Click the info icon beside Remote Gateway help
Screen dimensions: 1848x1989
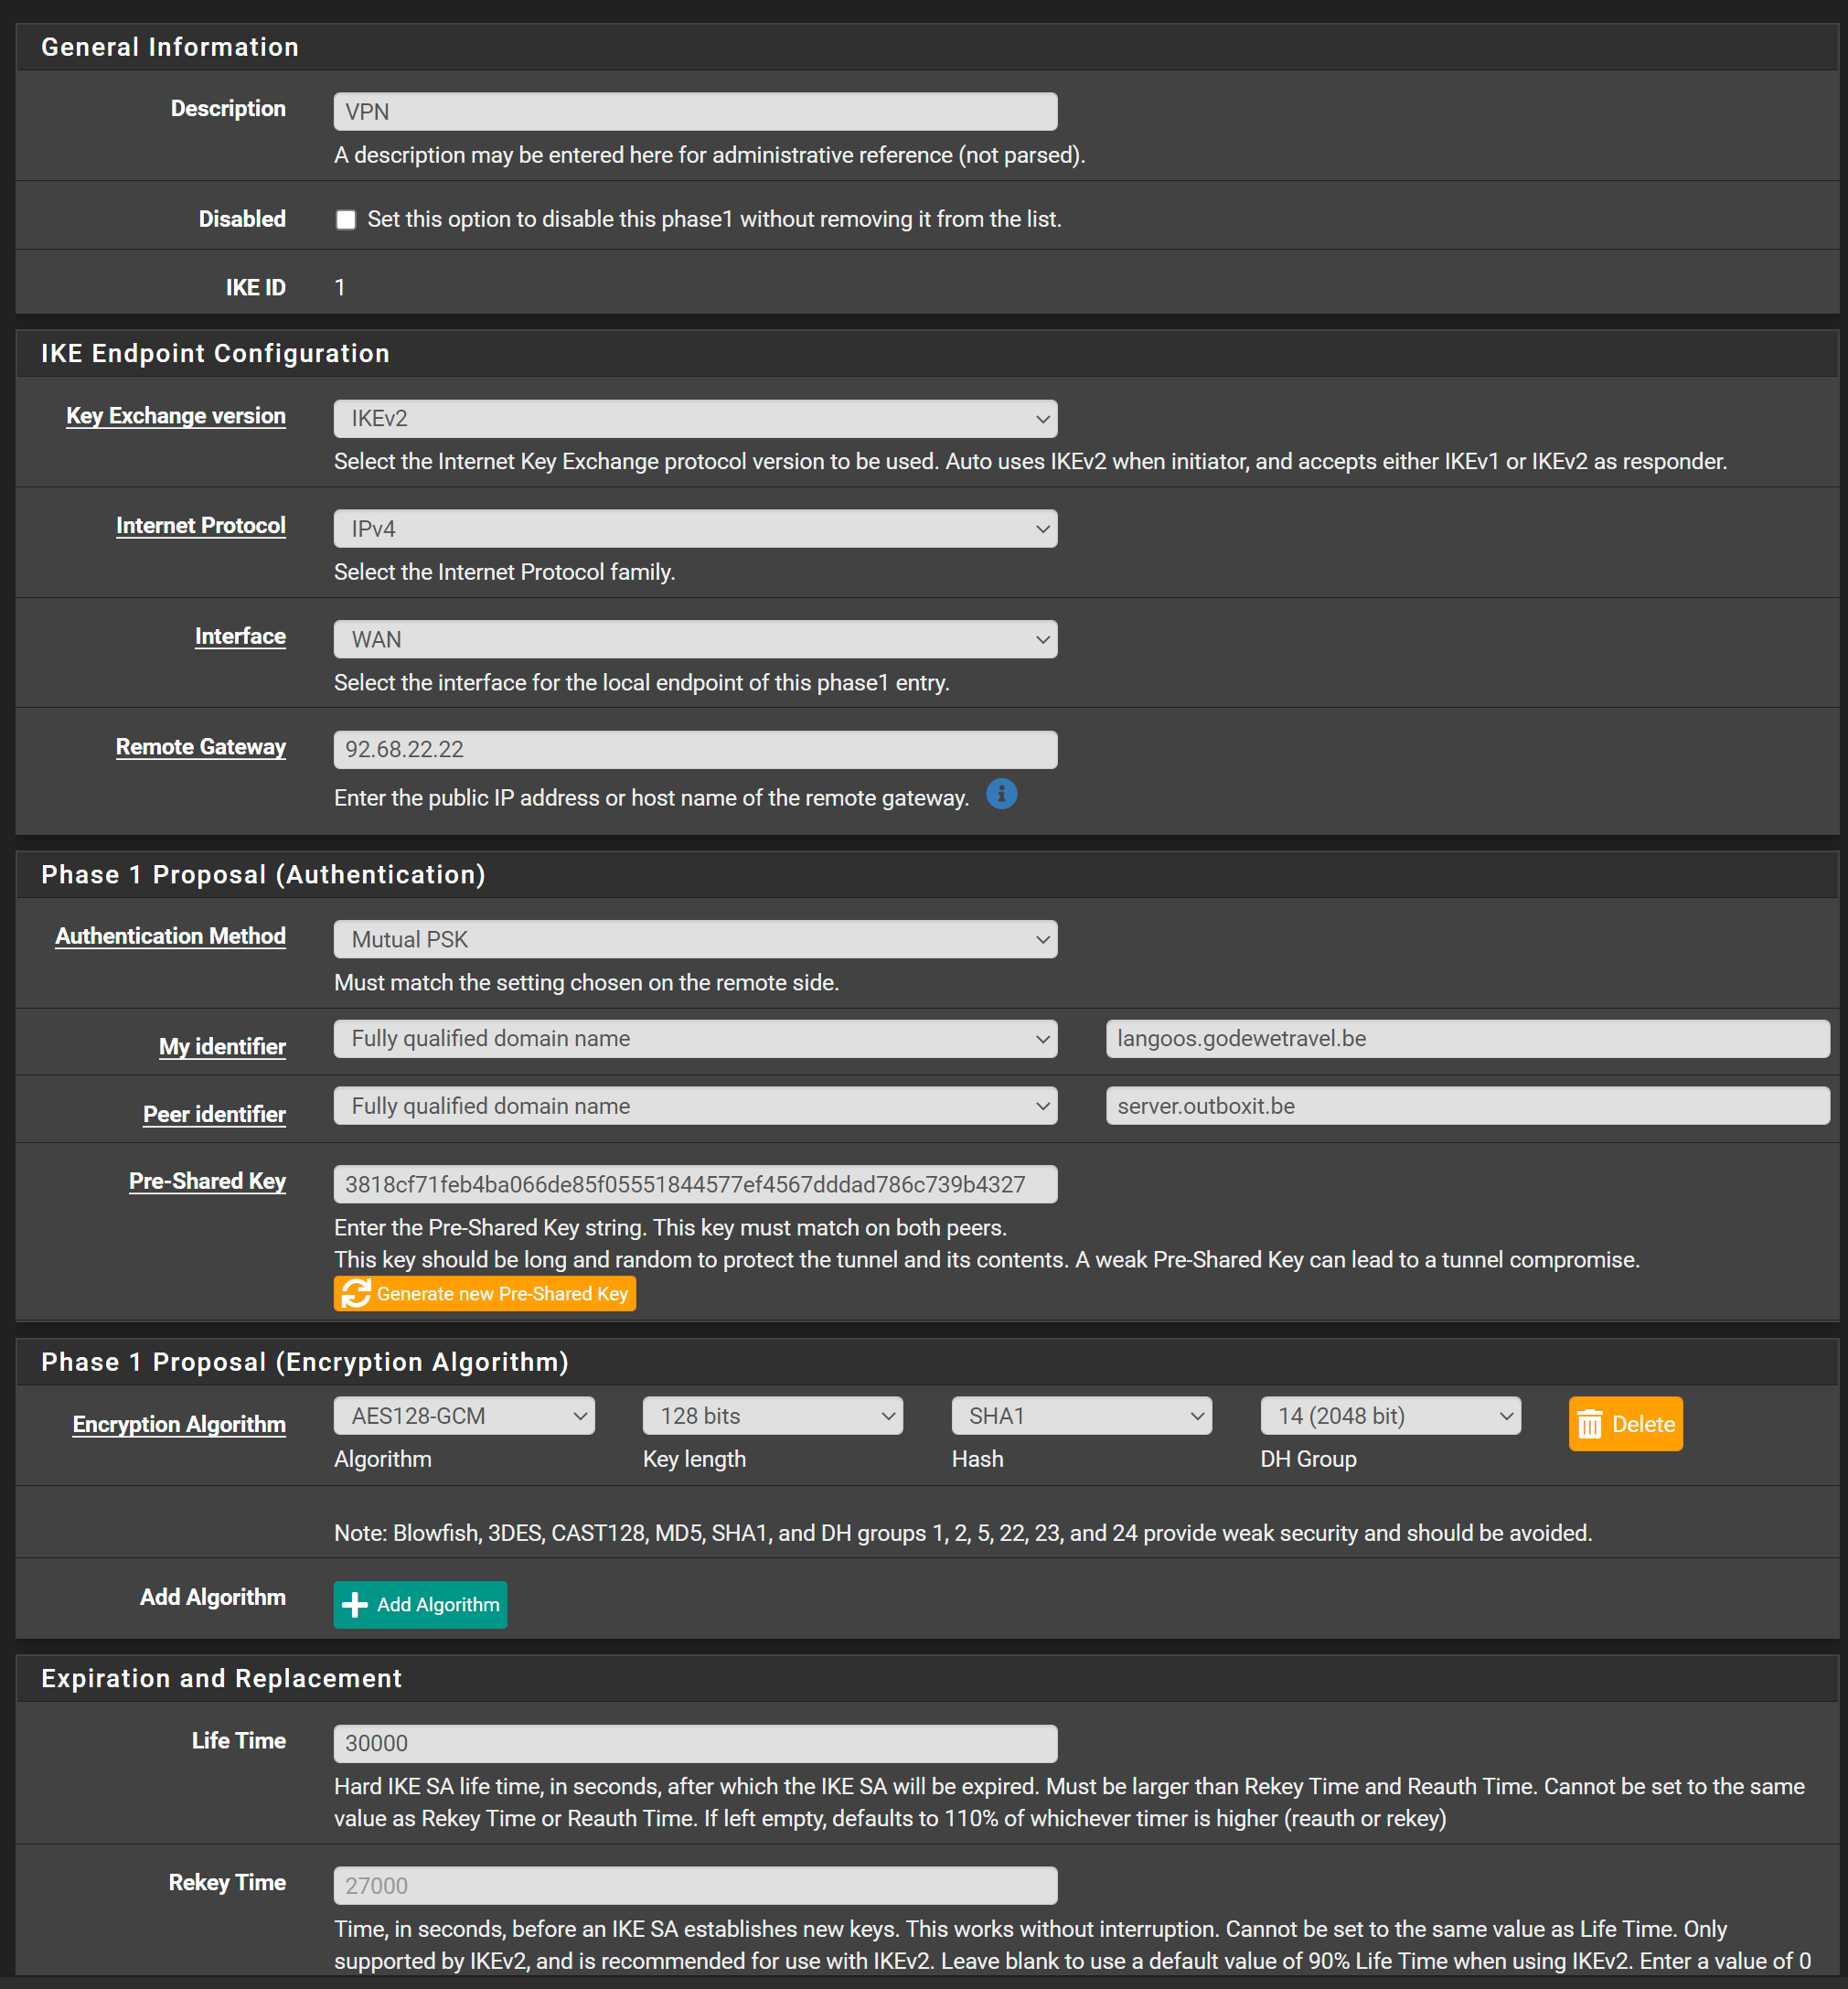(x=1001, y=794)
